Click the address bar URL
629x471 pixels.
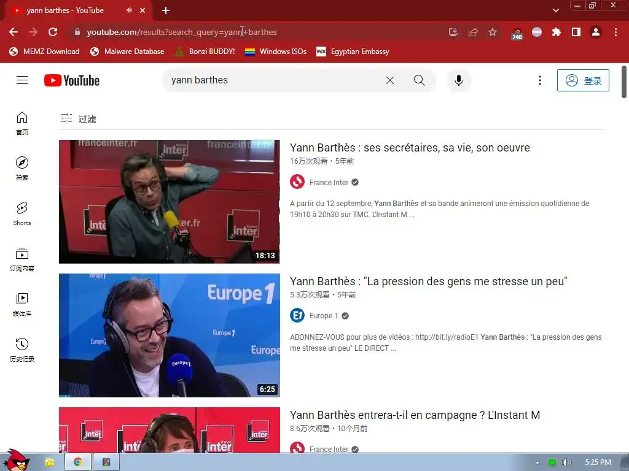(x=182, y=32)
